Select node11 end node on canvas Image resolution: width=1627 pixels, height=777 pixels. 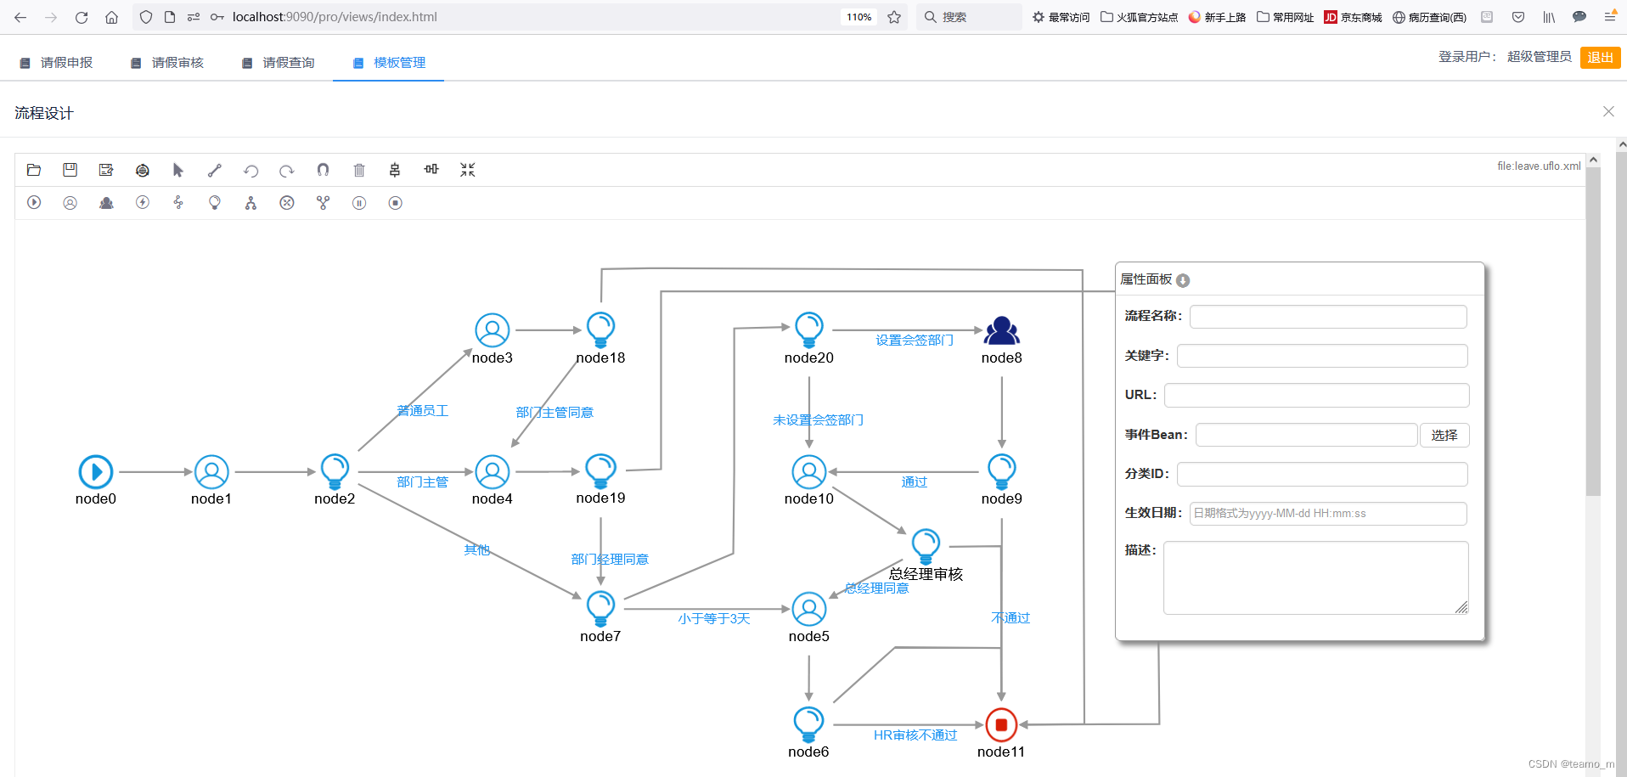(x=1001, y=724)
